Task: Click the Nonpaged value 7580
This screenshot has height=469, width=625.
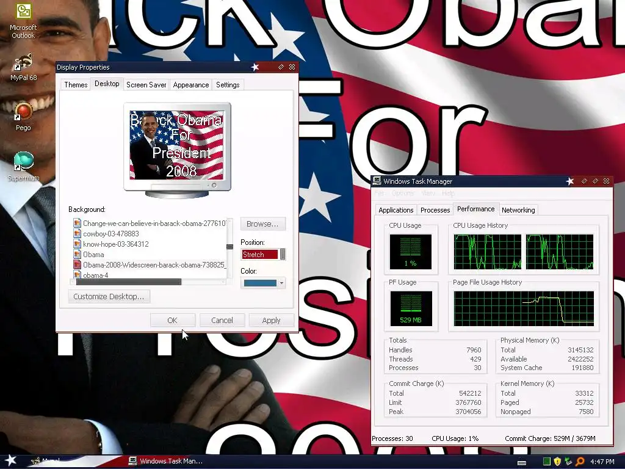Action: tap(586, 412)
